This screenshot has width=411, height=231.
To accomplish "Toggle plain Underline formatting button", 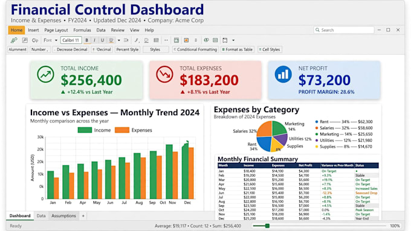I will [x=103, y=40].
